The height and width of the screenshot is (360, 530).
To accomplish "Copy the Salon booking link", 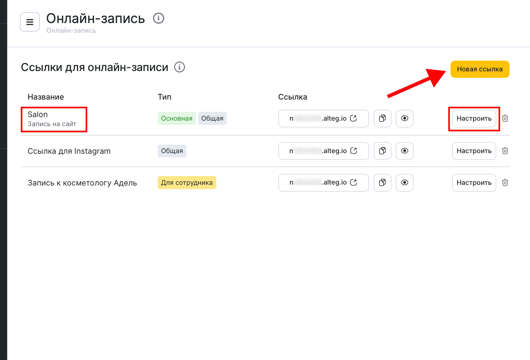I will (382, 118).
